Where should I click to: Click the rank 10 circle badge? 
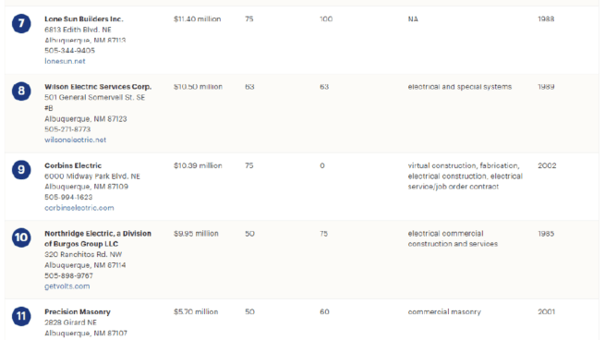coord(21,237)
